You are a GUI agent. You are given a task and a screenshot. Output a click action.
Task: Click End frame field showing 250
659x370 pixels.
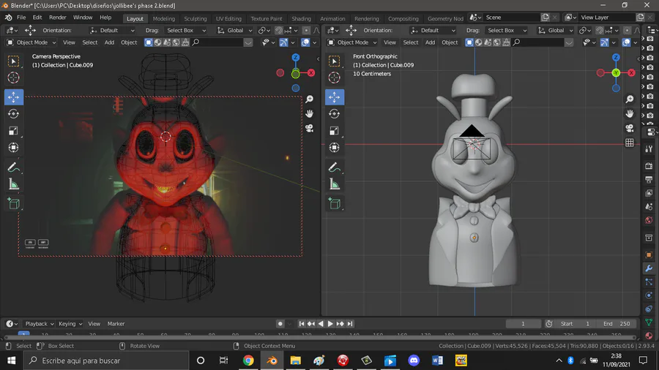617,324
